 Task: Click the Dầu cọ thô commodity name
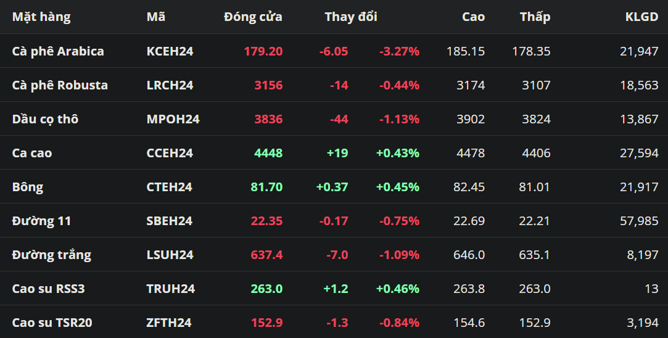45,119
